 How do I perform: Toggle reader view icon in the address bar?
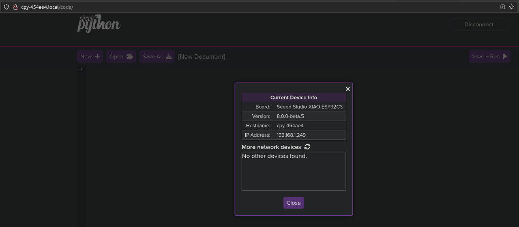pyautogui.click(x=502, y=7)
